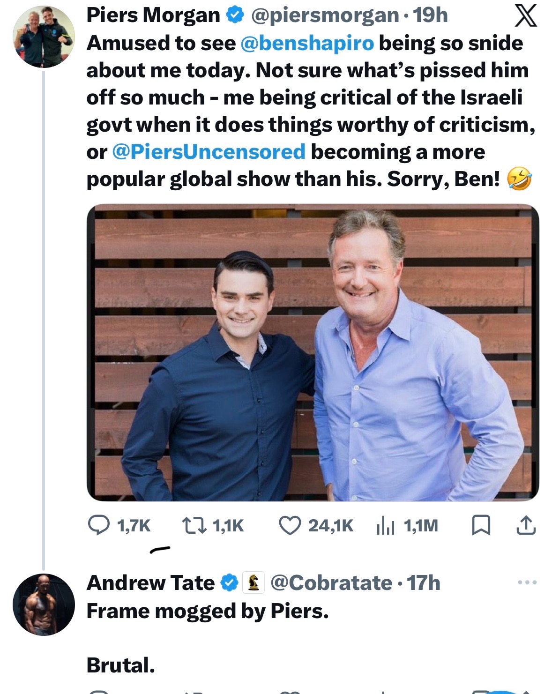The height and width of the screenshot is (694, 552).
Task: Click Andrew Tate's blue verified badge
Action: [229, 583]
